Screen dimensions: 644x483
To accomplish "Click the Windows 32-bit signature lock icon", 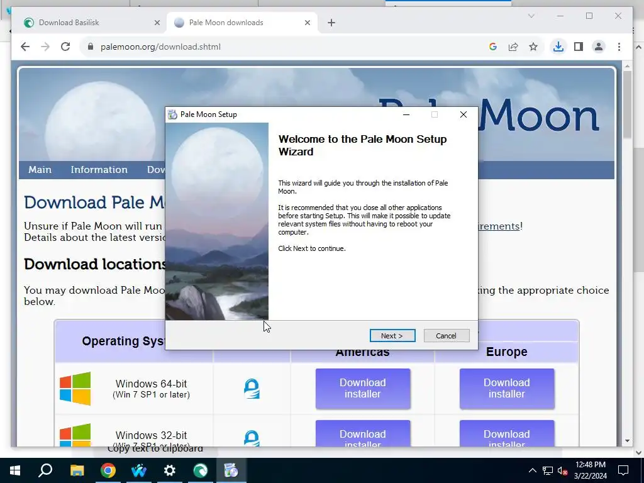I will (x=252, y=438).
